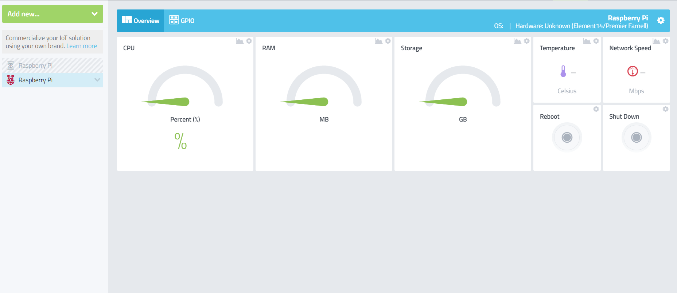The width and height of the screenshot is (677, 293).
Task: Click the Mbps unit label
Action: point(637,91)
